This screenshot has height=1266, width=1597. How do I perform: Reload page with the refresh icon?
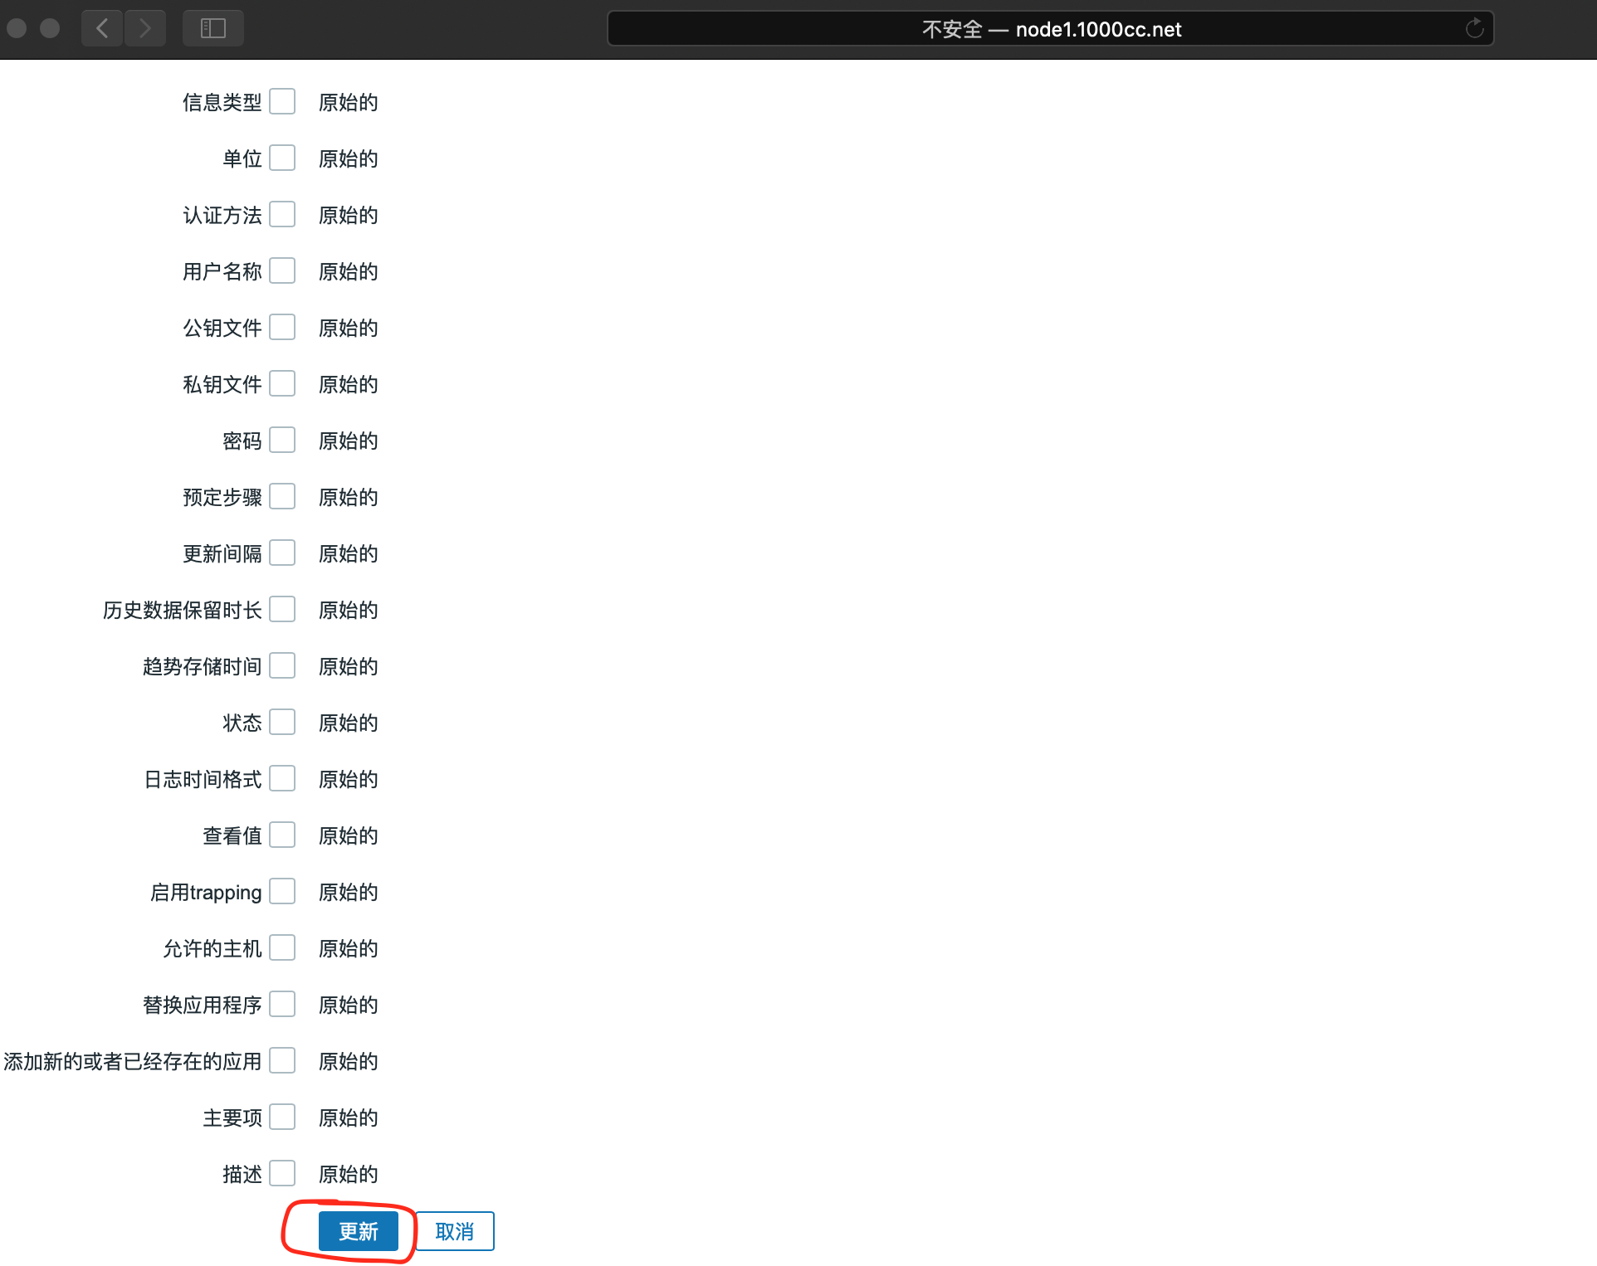[x=1474, y=29]
